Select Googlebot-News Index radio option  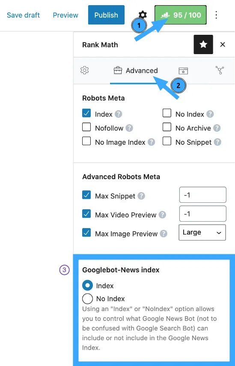click(x=87, y=285)
